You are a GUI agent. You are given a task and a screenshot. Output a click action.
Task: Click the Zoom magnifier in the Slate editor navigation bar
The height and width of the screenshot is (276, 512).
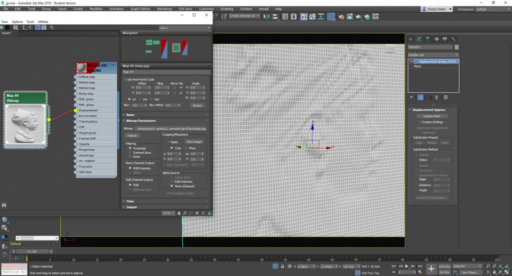(185, 213)
